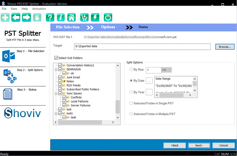Click the Split Options icon beside Step 2
Screen dimensions: 237x156
[x=10, y=76]
